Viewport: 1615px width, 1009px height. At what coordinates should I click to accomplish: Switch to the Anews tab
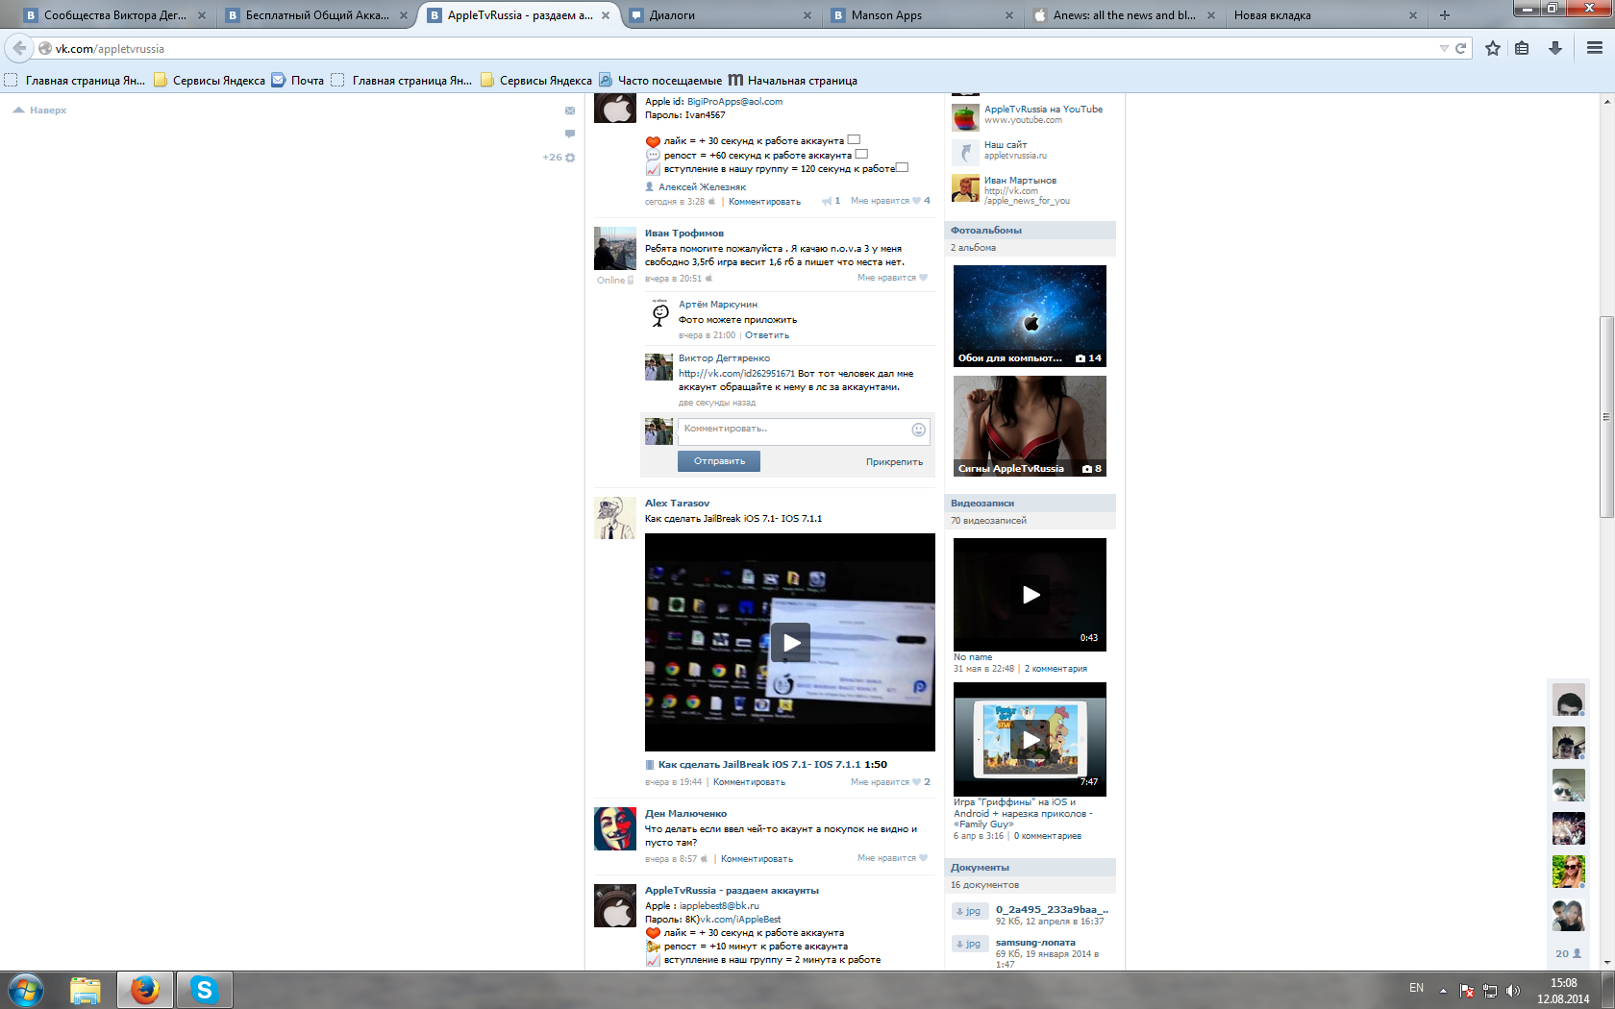pyautogui.click(x=1124, y=15)
